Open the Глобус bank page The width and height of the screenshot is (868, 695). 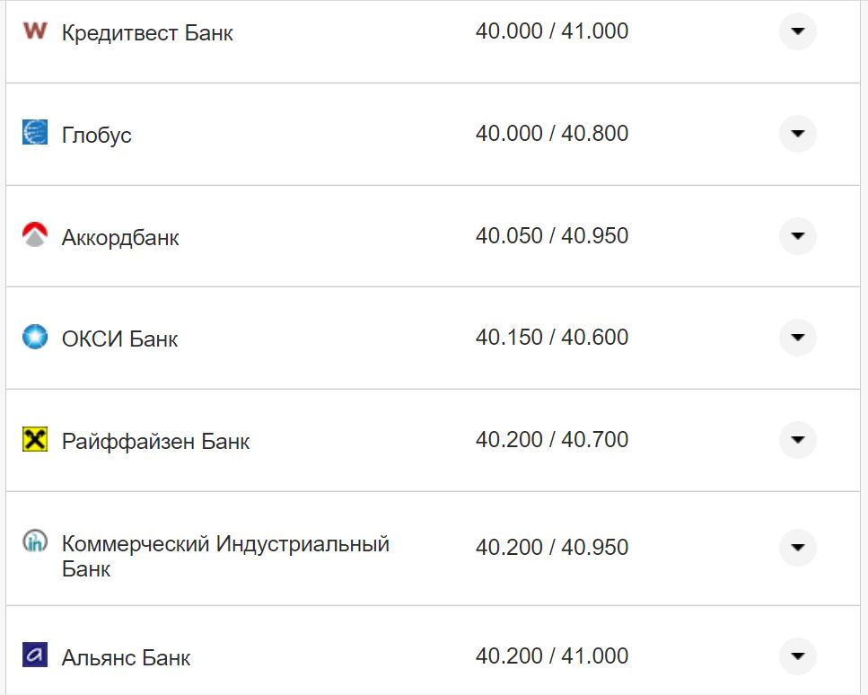(94, 133)
